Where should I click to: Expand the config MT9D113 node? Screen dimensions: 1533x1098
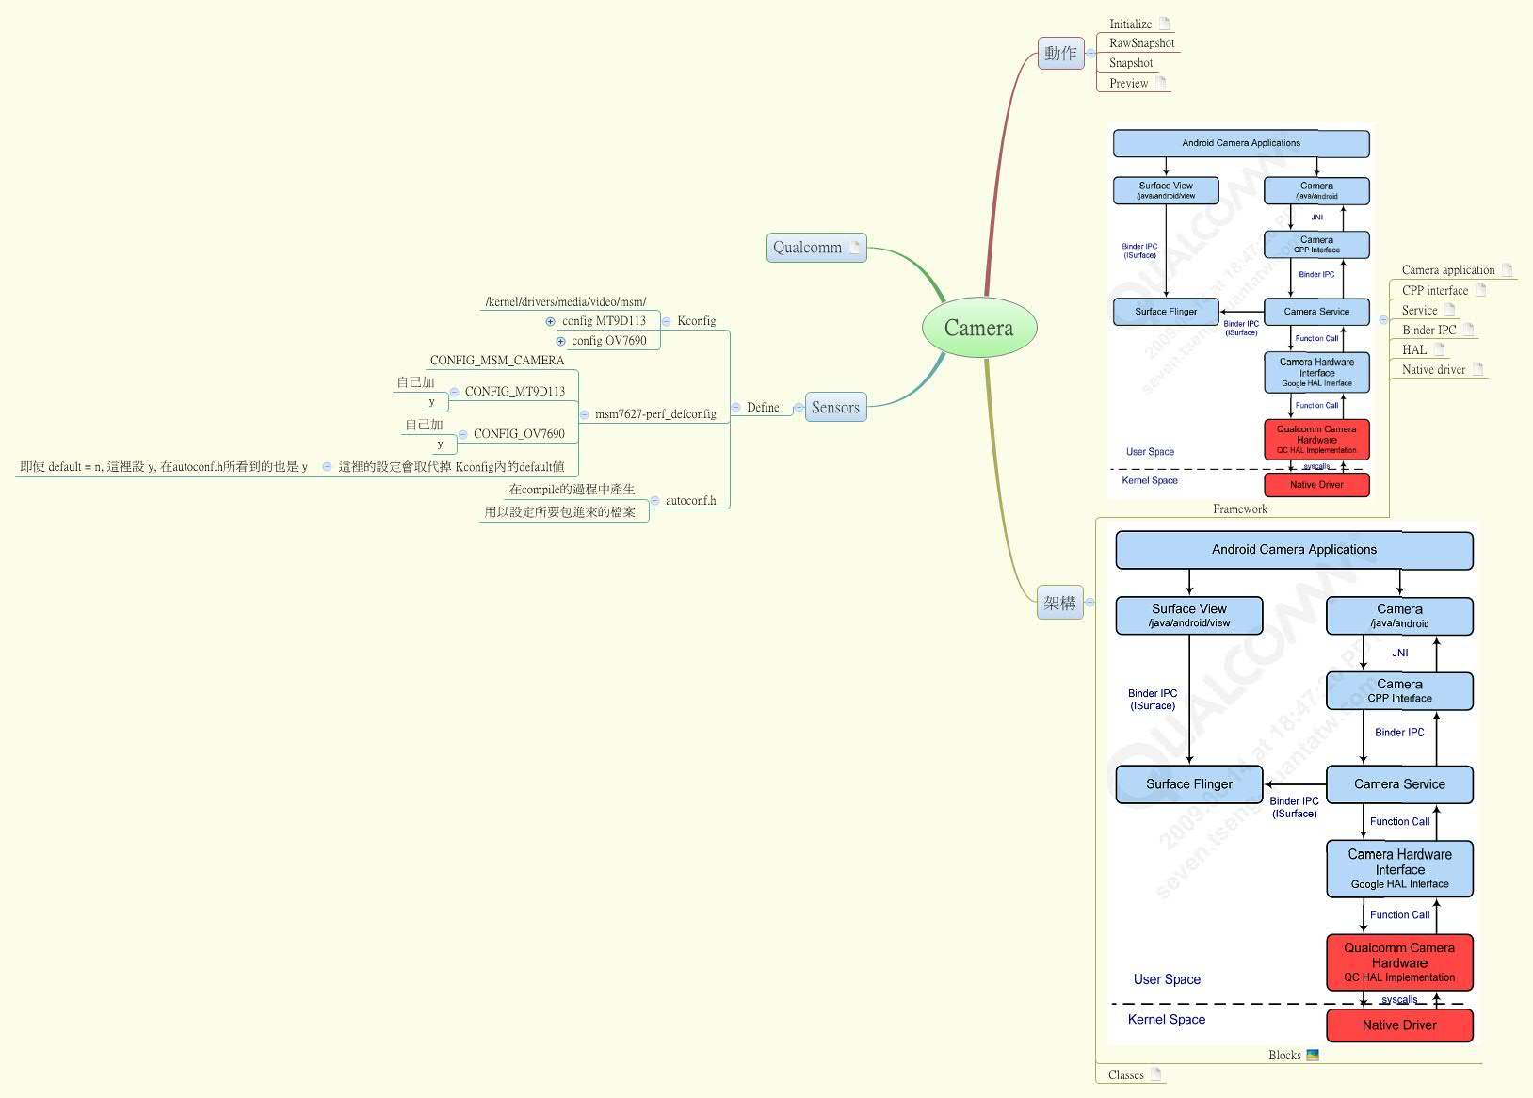[551, 321]
